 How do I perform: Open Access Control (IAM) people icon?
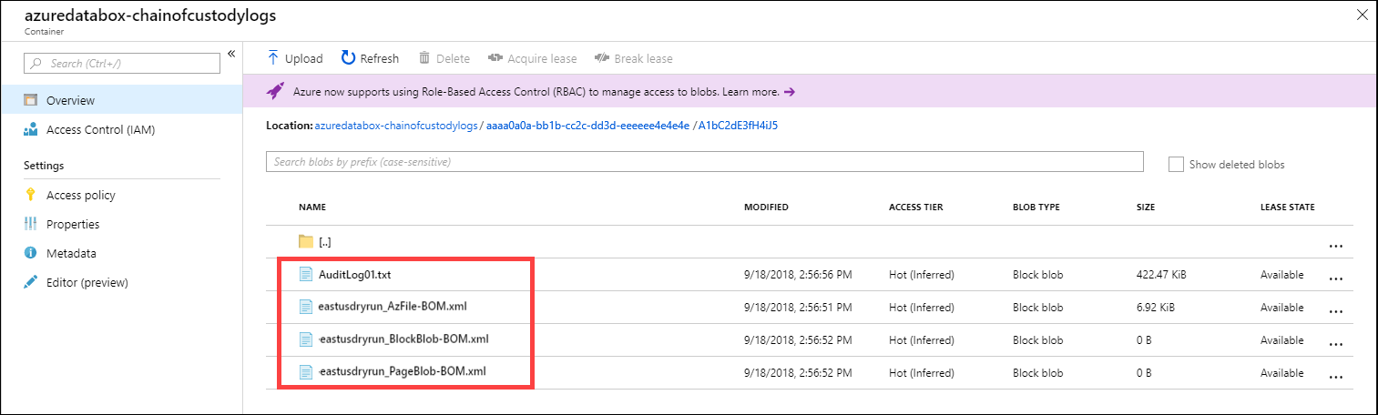pos(31,129)
